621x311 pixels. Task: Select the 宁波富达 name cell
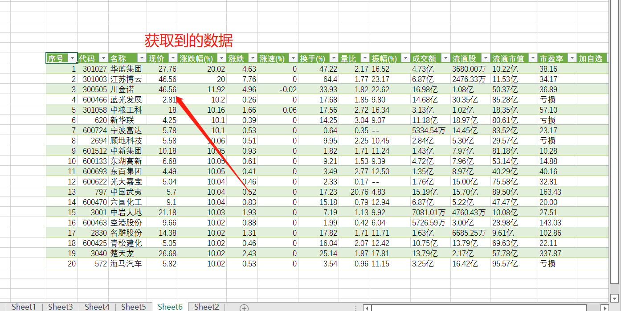pyautogui.click(x=127, y=130)
